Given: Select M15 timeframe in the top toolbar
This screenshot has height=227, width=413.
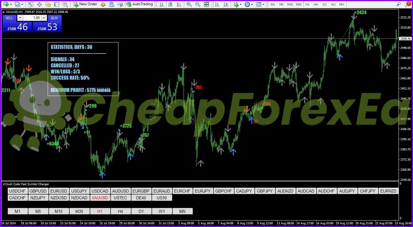Looking at the screenshot, I should (290, 4).
